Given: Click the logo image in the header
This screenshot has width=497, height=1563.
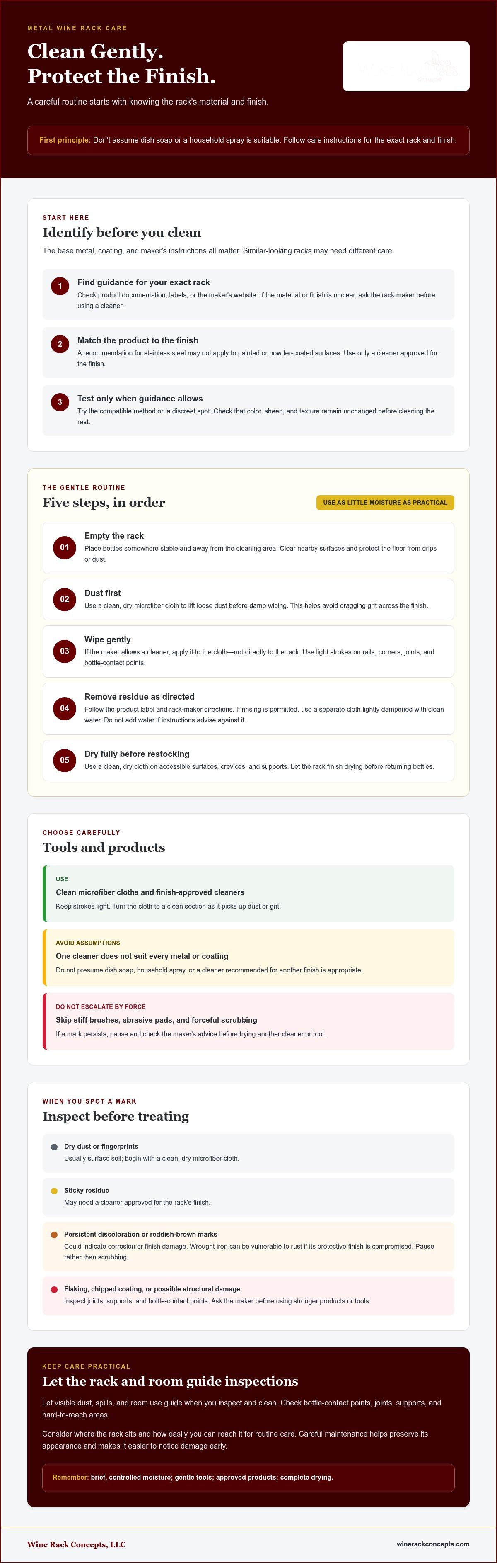Looking at the screenshot, I should (x=406, y=66).
